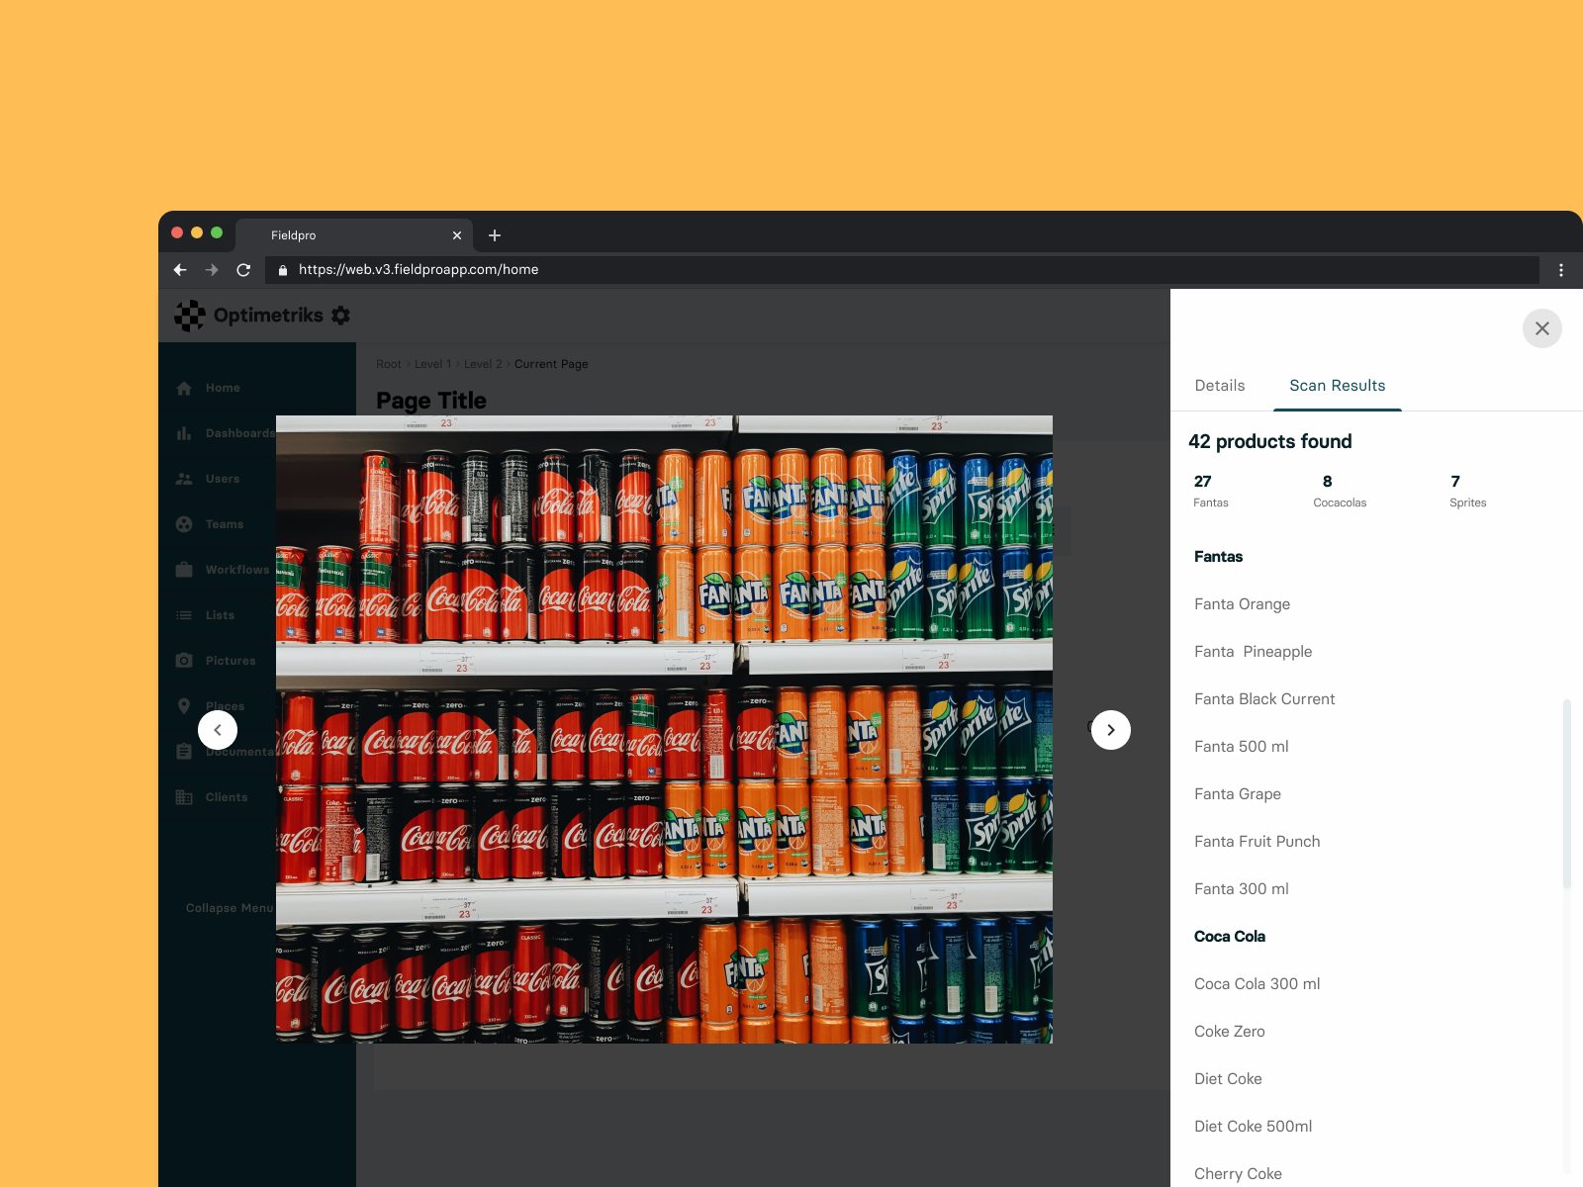Minimize the browser window with yellow button
The image size is (1583, 1187).
(197, 232)
